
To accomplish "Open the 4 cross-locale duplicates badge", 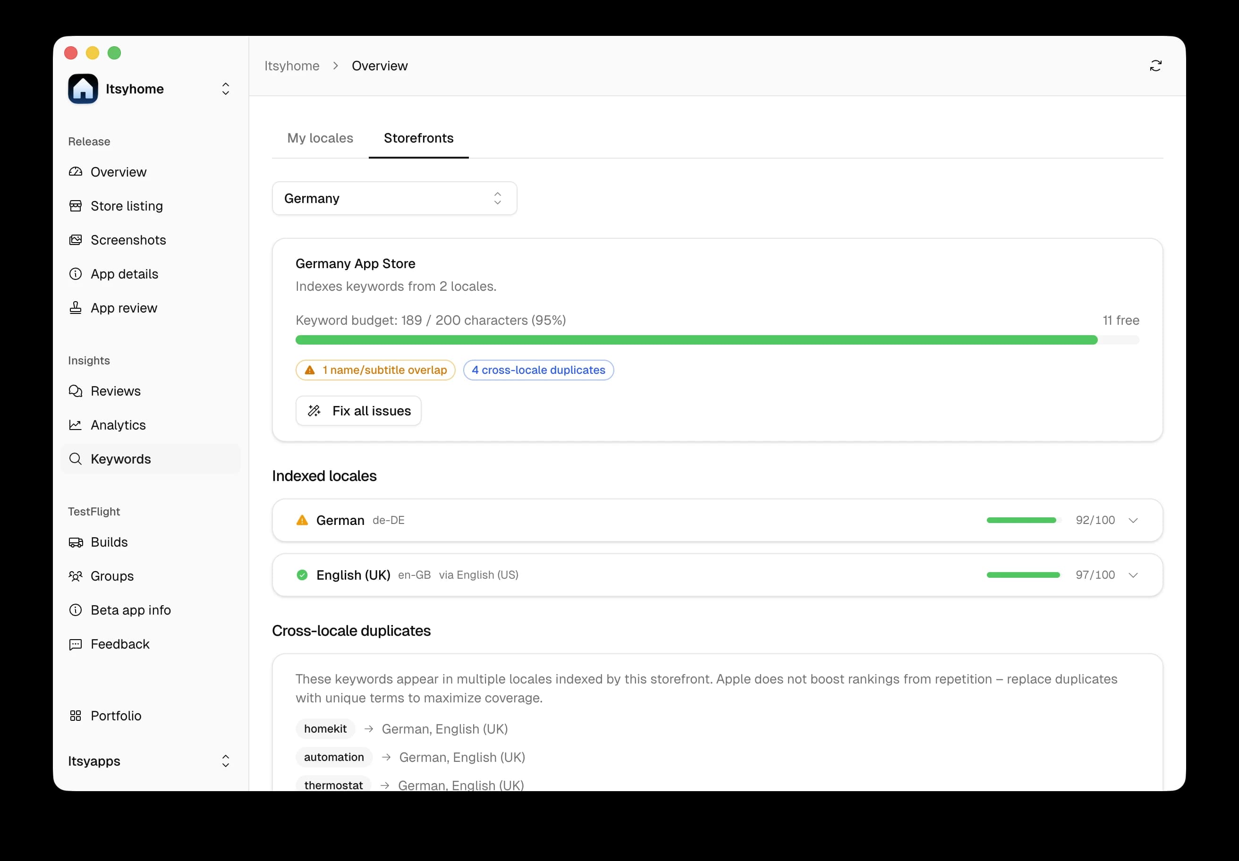I will point(538,370).
